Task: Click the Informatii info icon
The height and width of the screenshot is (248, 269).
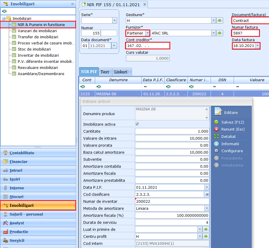Action: tap(216, 144)
